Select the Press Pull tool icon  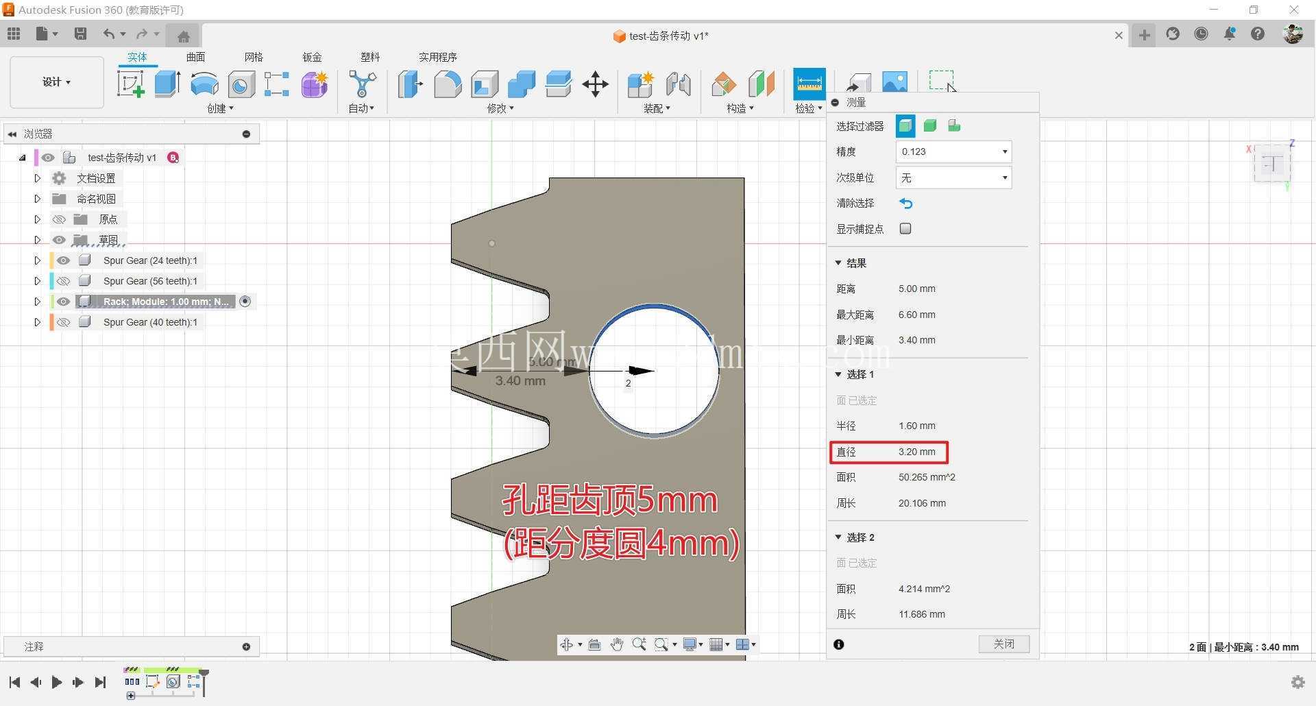[x=411, y=84]
